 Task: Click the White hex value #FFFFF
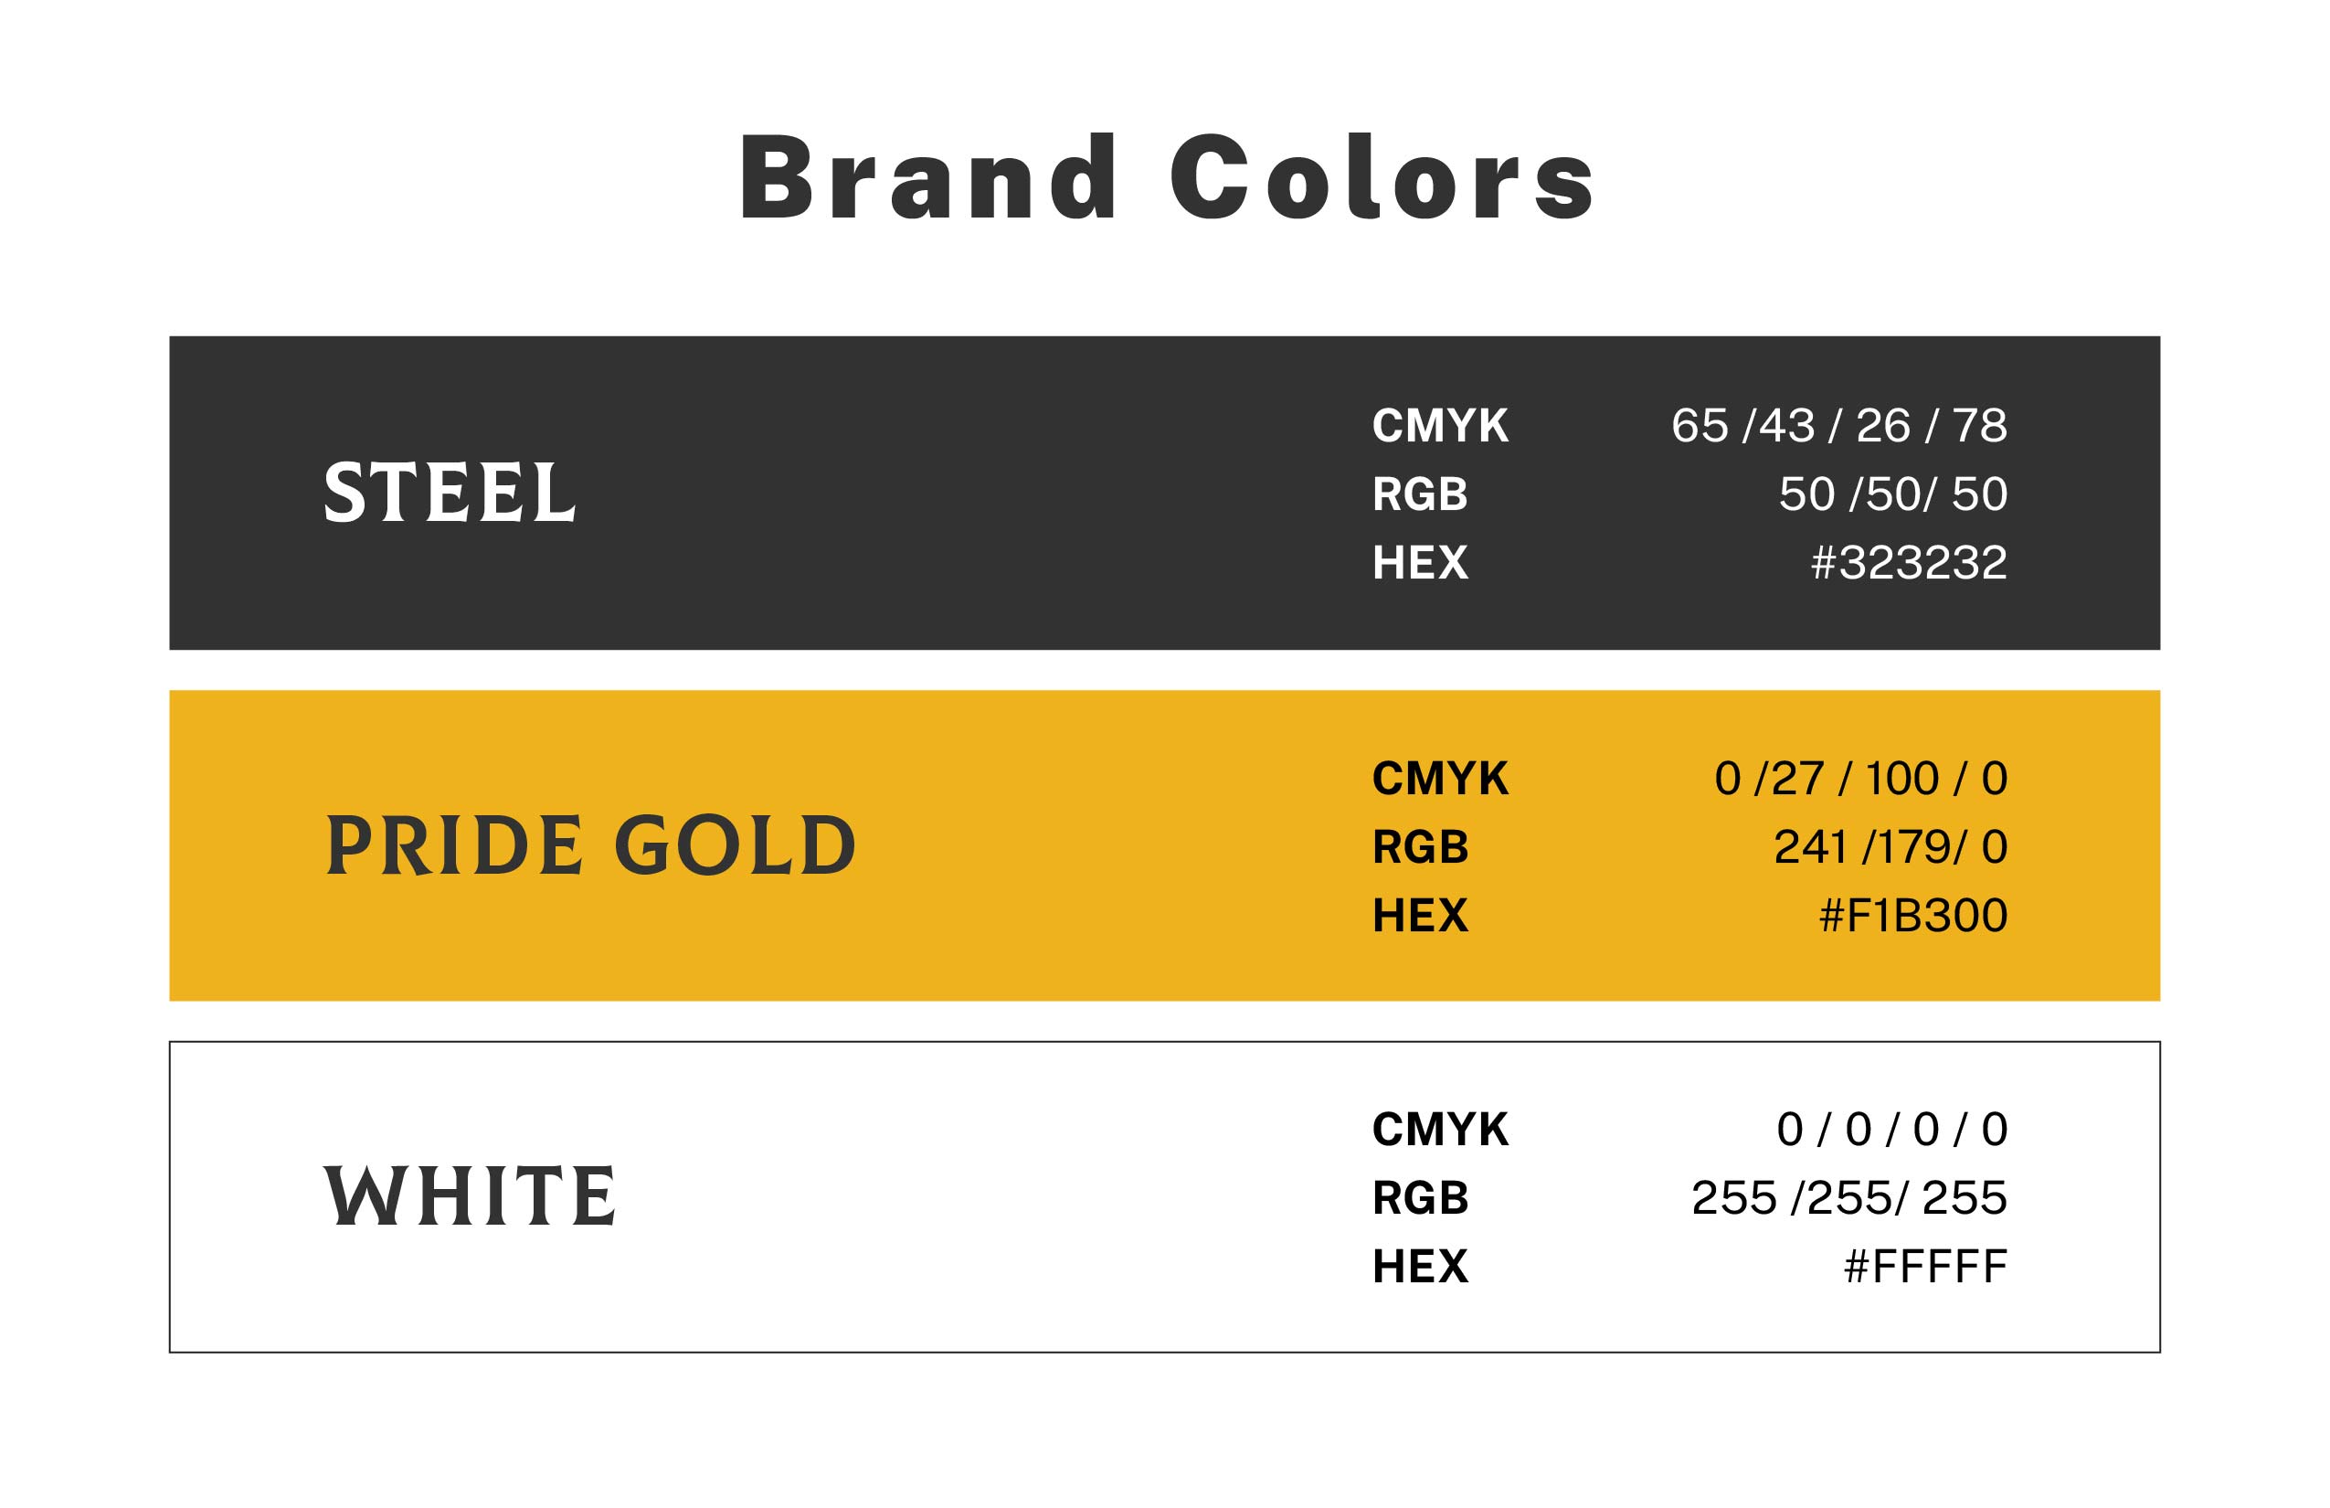click(1924, 1266)
